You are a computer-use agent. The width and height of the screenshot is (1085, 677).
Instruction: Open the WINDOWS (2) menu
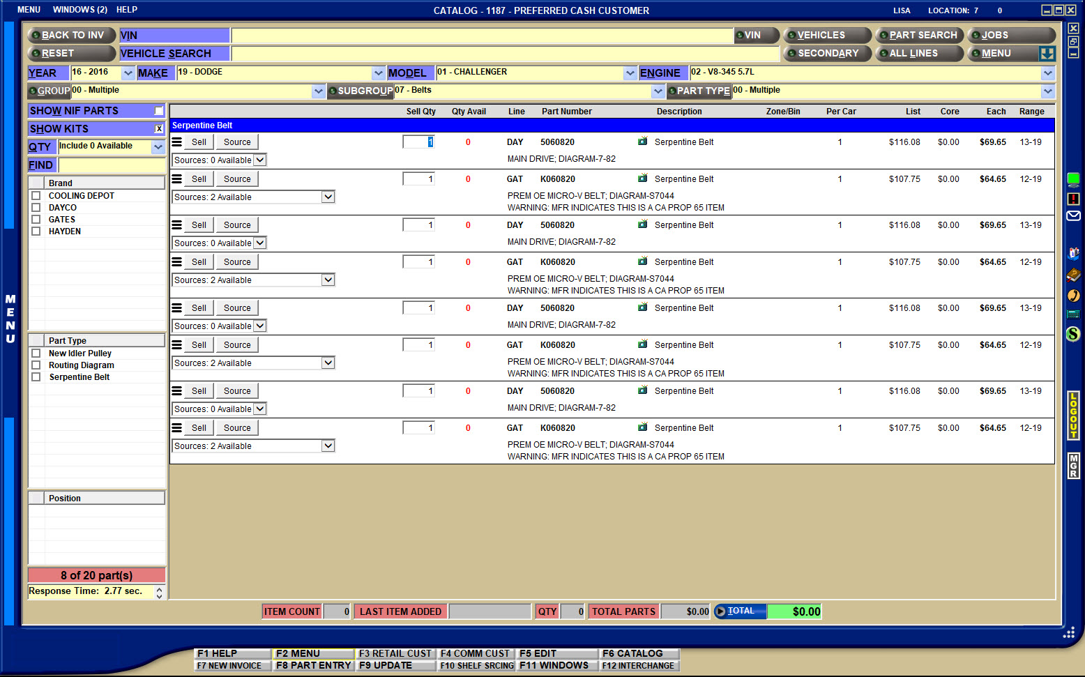pos(79,10)
